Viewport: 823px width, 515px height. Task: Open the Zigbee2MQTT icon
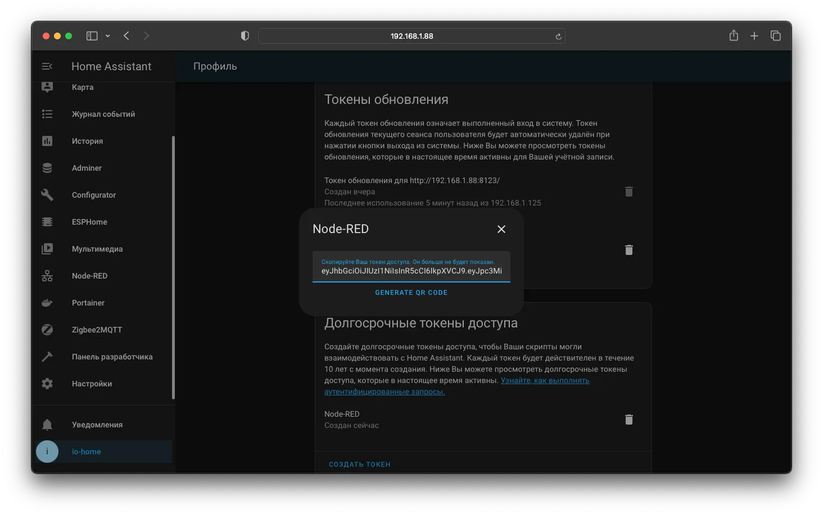47,330
